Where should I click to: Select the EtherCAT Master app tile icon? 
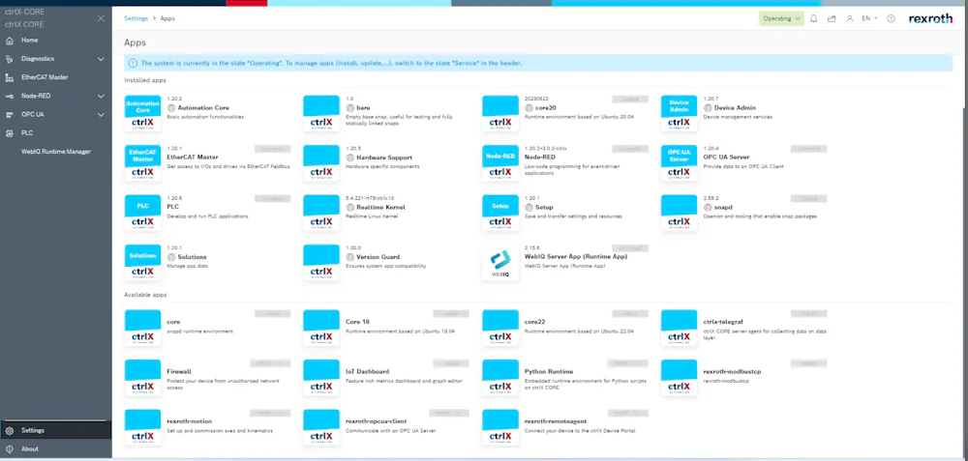tap(142, 162)
